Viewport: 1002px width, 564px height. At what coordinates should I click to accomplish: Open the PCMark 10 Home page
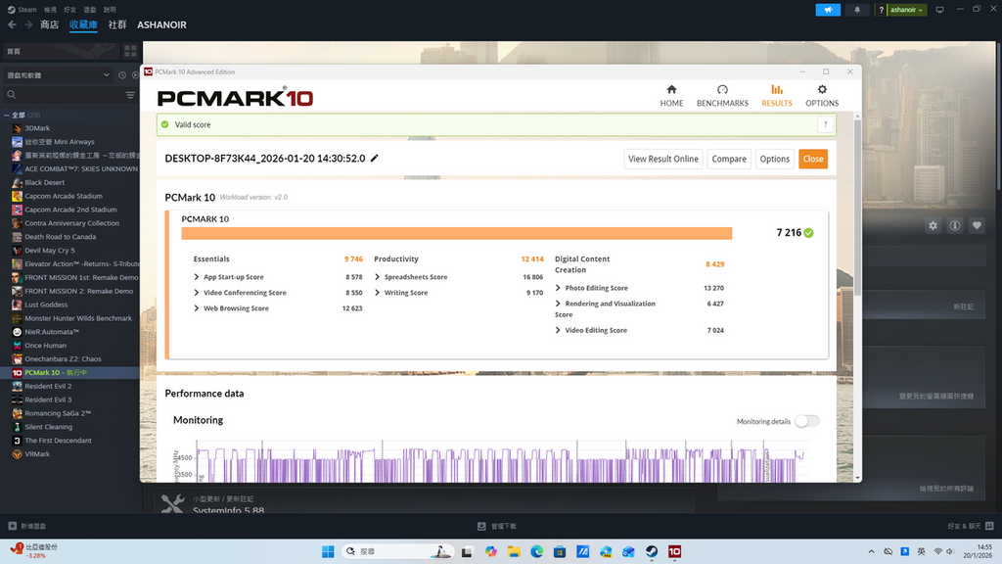[671, 97]
